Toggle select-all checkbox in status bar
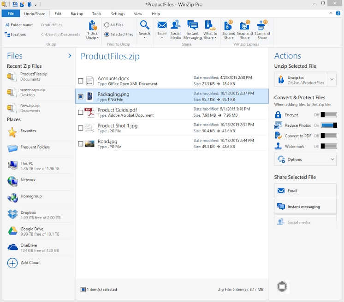 [83, 290]
